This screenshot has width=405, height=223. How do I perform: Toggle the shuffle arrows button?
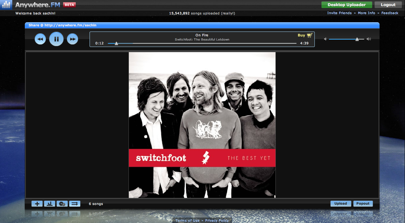click(x=75, y=204)
